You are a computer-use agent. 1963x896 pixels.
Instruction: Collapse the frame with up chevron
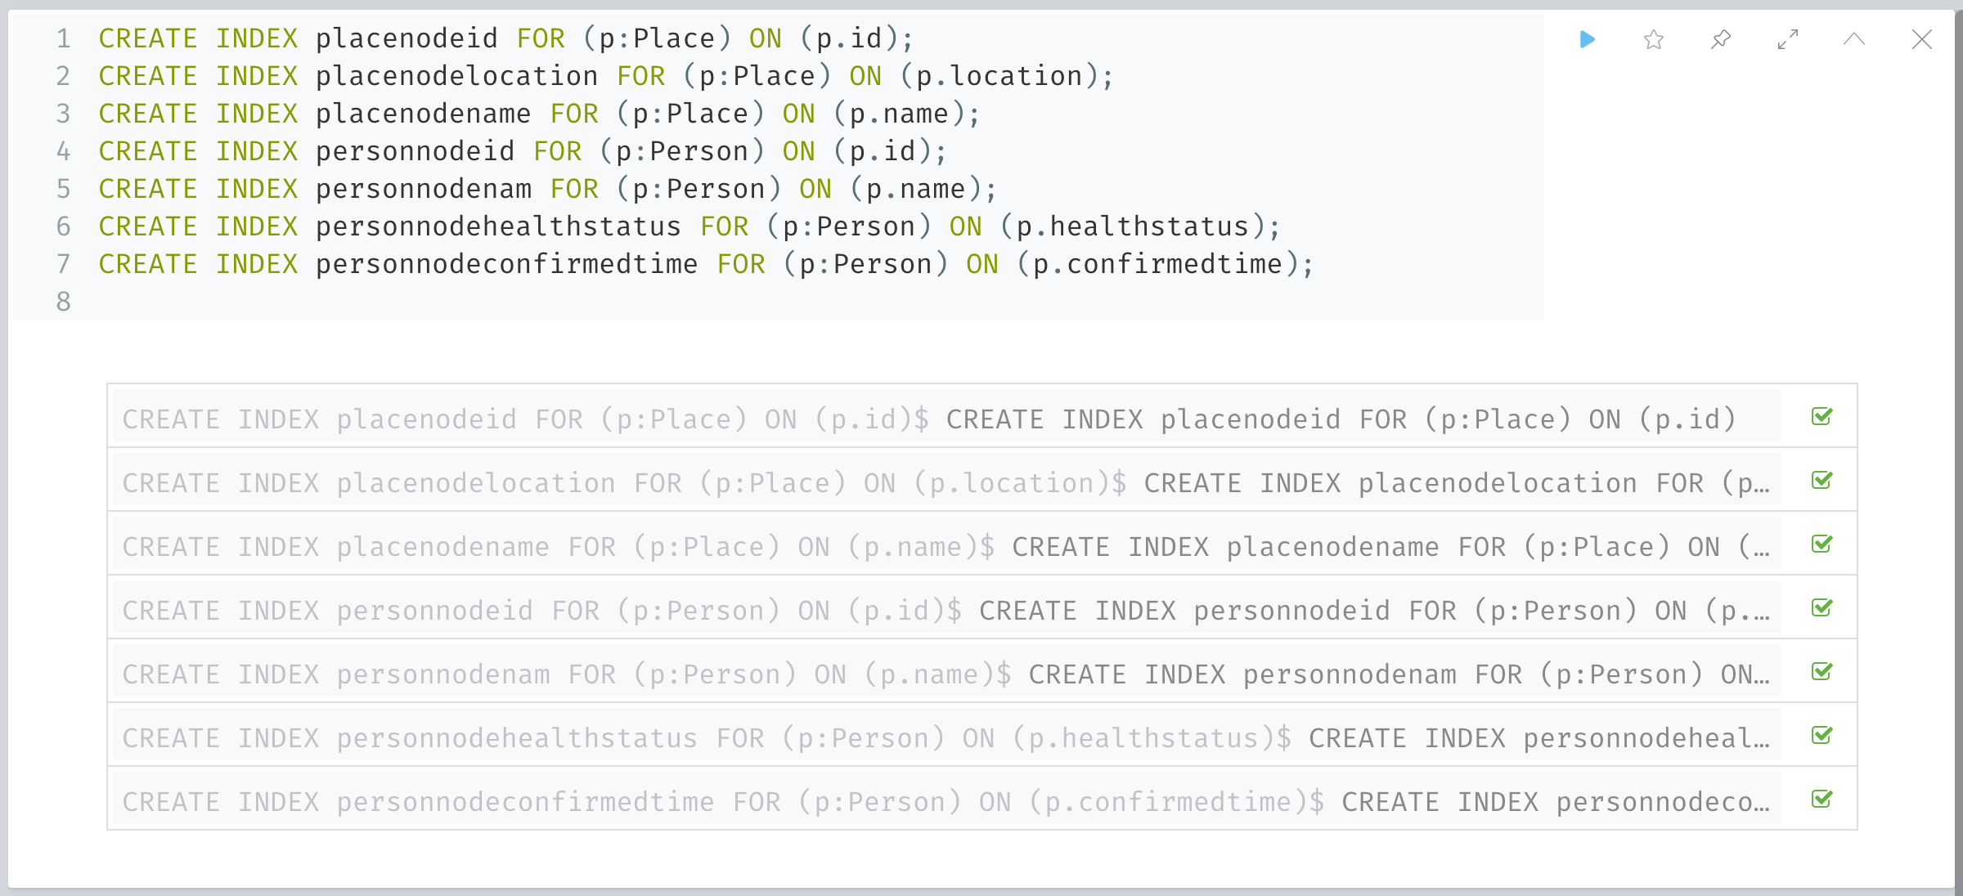[x=1854, y=39]
